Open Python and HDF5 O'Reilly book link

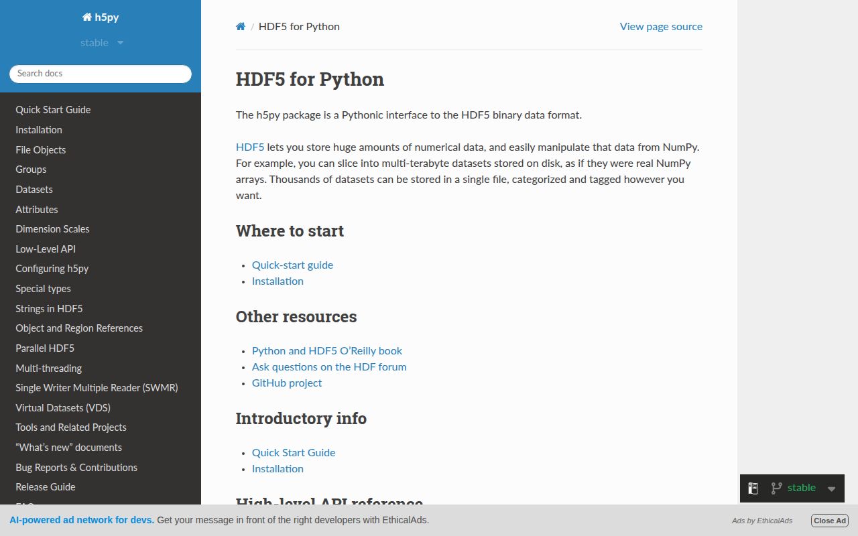click(327, 351)
